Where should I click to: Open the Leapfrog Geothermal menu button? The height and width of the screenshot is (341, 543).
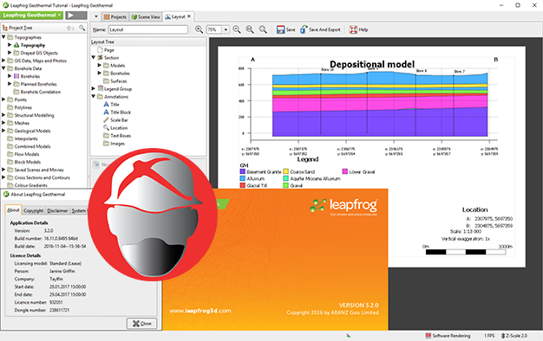tap(31, 16)
